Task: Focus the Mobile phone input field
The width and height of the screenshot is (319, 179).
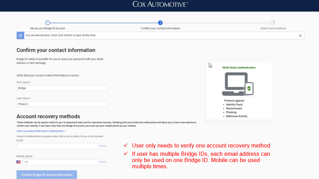Action: coord(60,162)
